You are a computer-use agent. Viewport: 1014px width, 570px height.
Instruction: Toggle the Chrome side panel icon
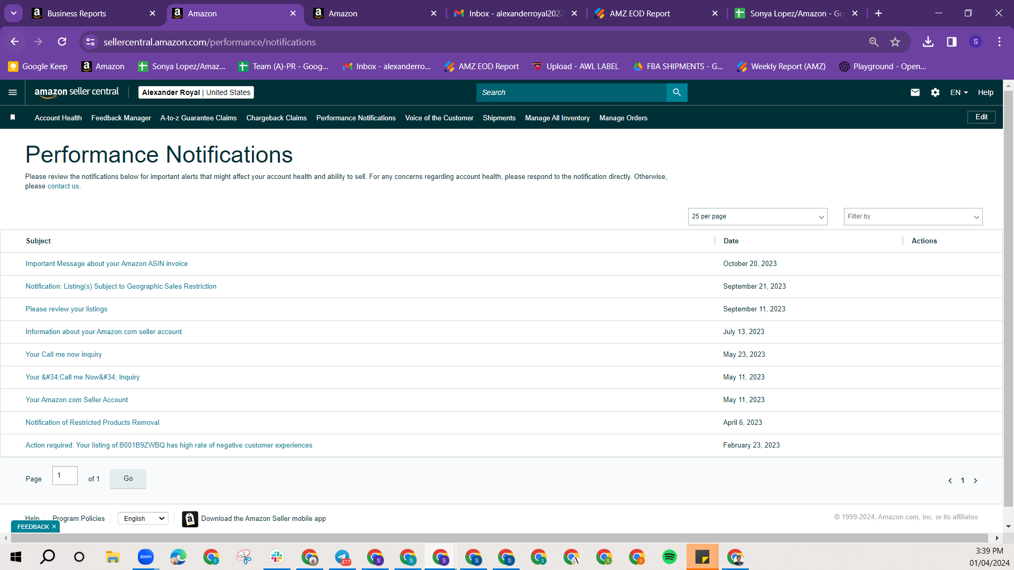coord(952,42)
